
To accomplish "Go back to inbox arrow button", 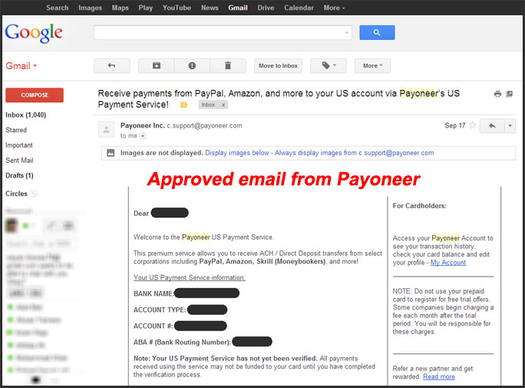I will tap(112, 65).
